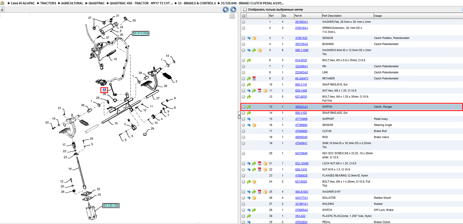Image resolution: width=463 pixels, height=224 pixels.
Task: Navigate to 33 - BRAKES & CONTROLS breadcrumb
Action: coord(197,3)
